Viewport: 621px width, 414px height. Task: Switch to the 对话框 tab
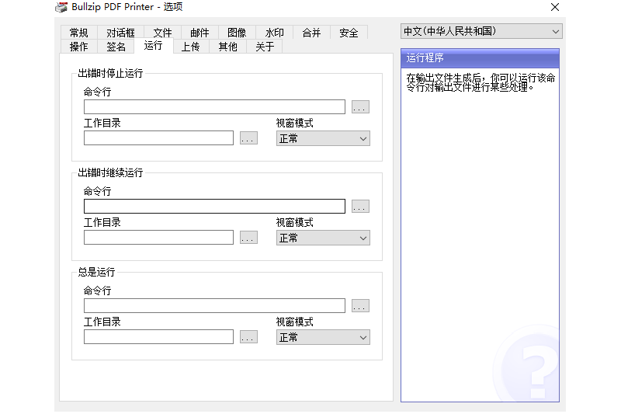(x=120, y=33)
